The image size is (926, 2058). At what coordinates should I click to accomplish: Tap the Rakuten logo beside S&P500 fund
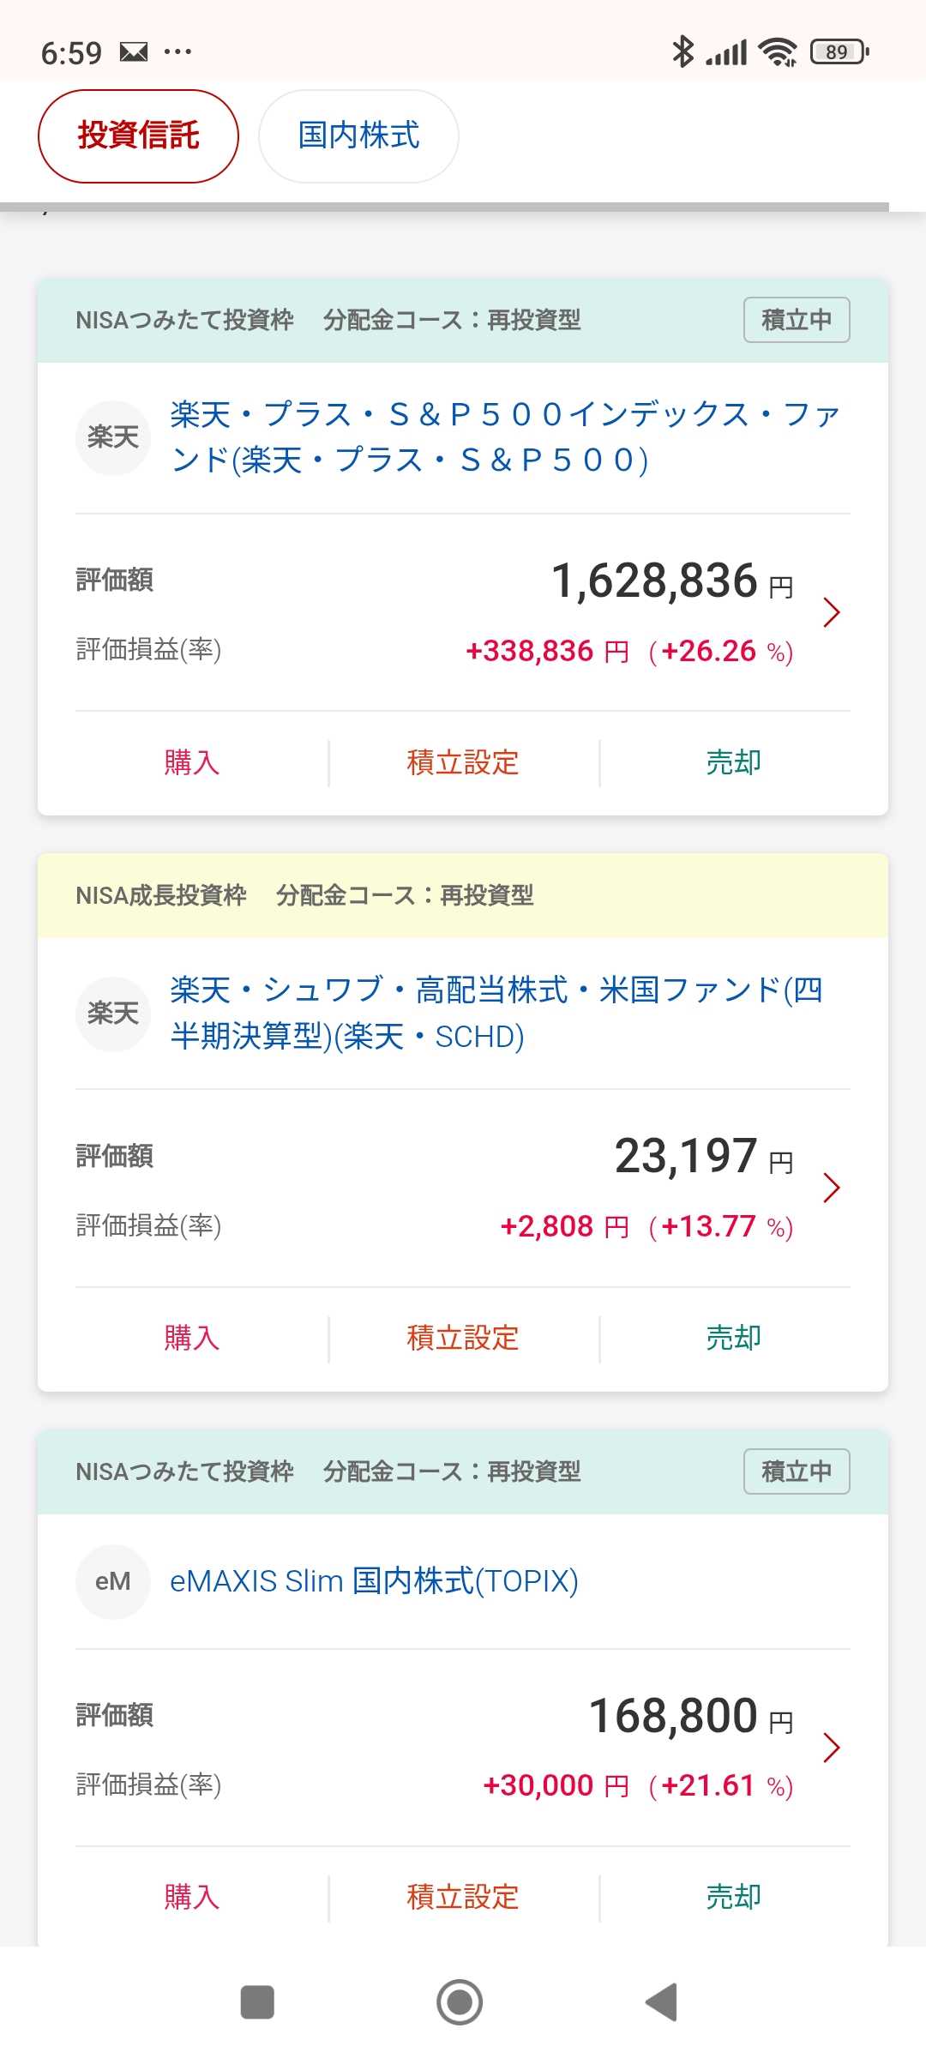[113, 437]
